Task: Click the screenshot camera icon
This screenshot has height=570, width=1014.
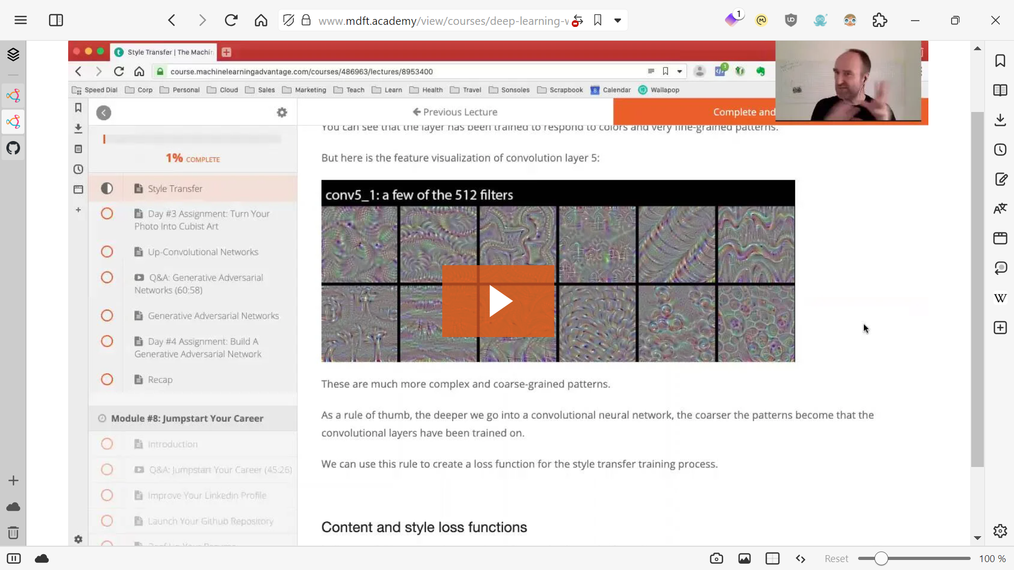Action: (x=716, y=558)
